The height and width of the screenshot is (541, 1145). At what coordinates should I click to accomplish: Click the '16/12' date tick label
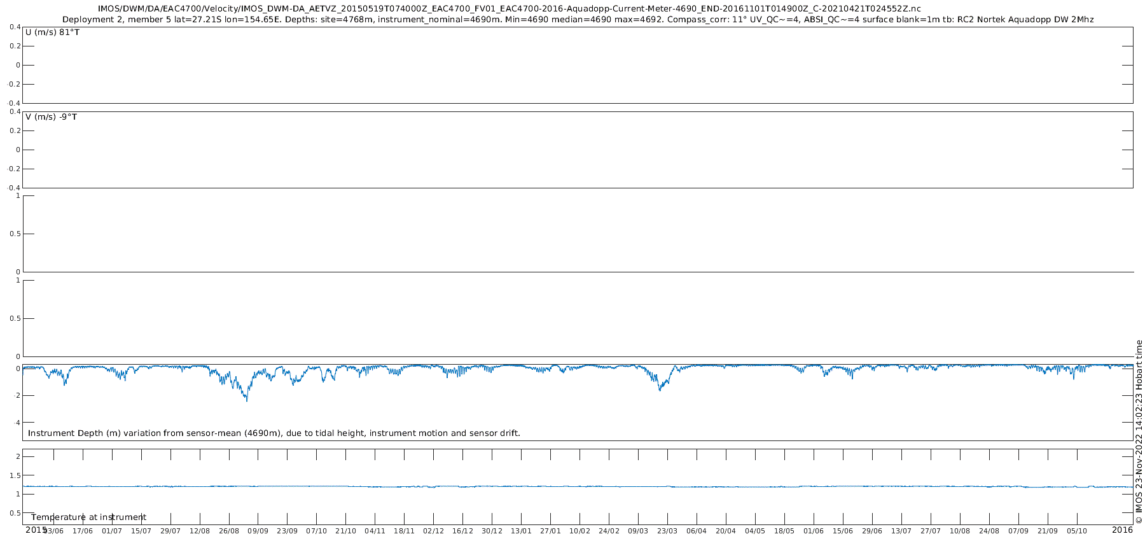(x=463, y=531)
